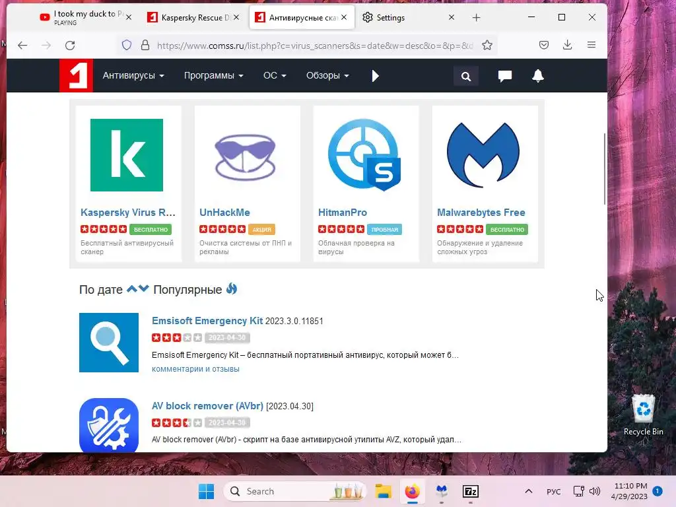Click the HitmanPro blue target logo
The width and height of the screenshot is (676, 507).
364,154
